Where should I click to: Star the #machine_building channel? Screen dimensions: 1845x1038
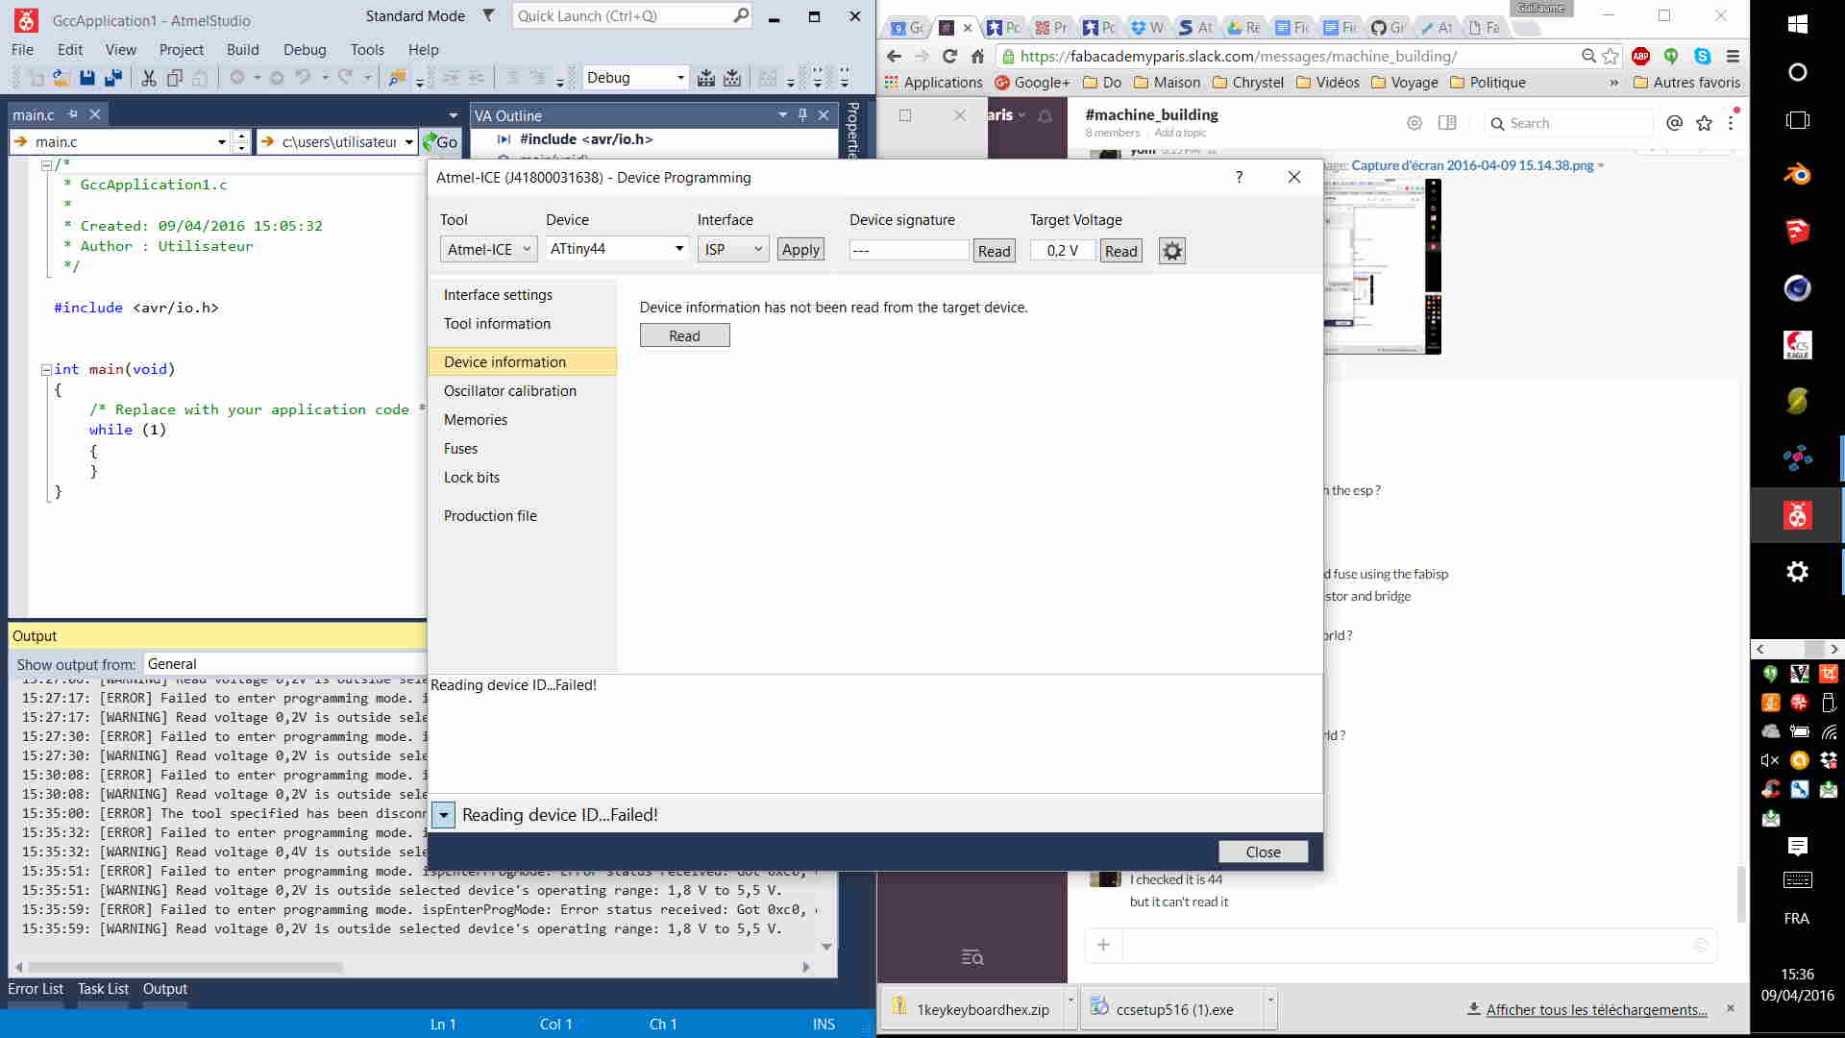pos(1704,123)
